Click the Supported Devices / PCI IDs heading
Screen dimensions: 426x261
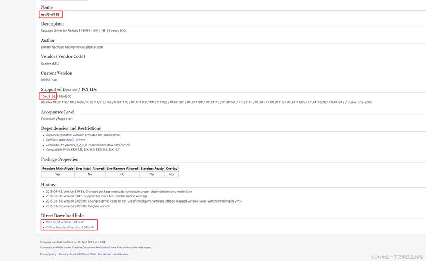tap(69, 89)
